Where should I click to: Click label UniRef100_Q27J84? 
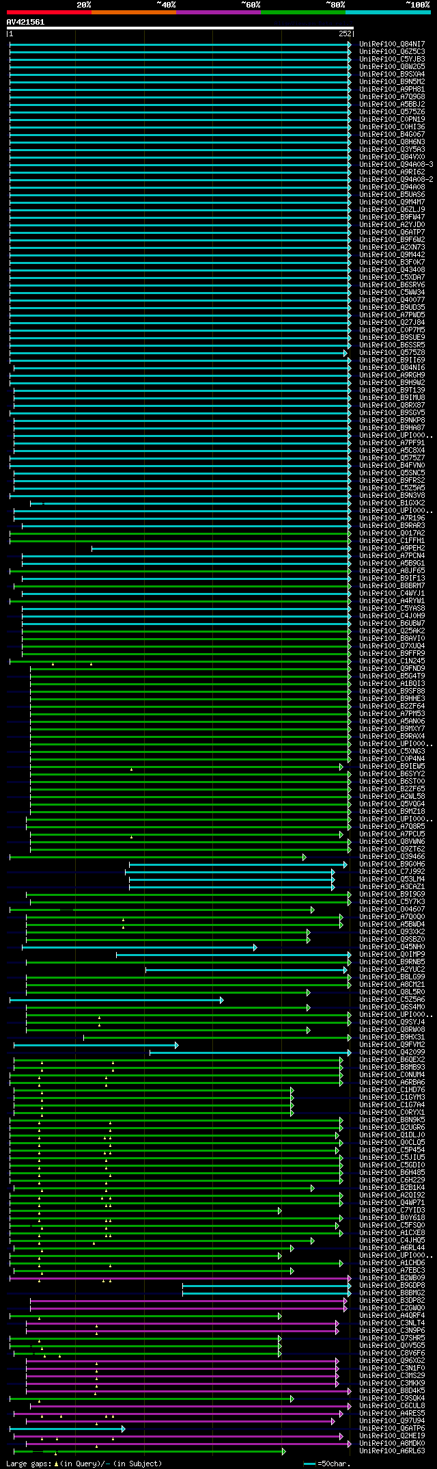coord(392,322)
